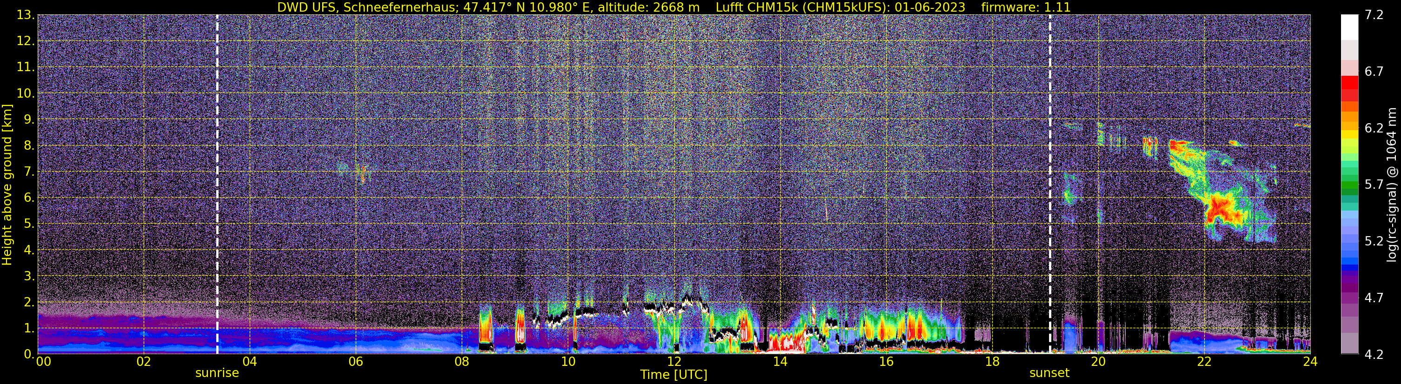Click the "4.7" colorbar tick value
Screen dimensions: 1401x384
pyautogui.click(x=1374, y=298)
